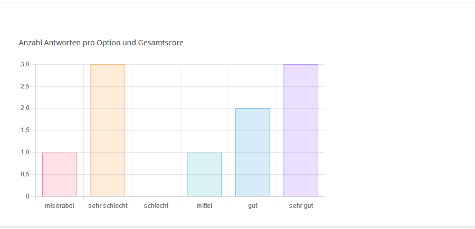Click the 2,0 y-axis value
Screen dimensions: 475x229
click(25, 108)
